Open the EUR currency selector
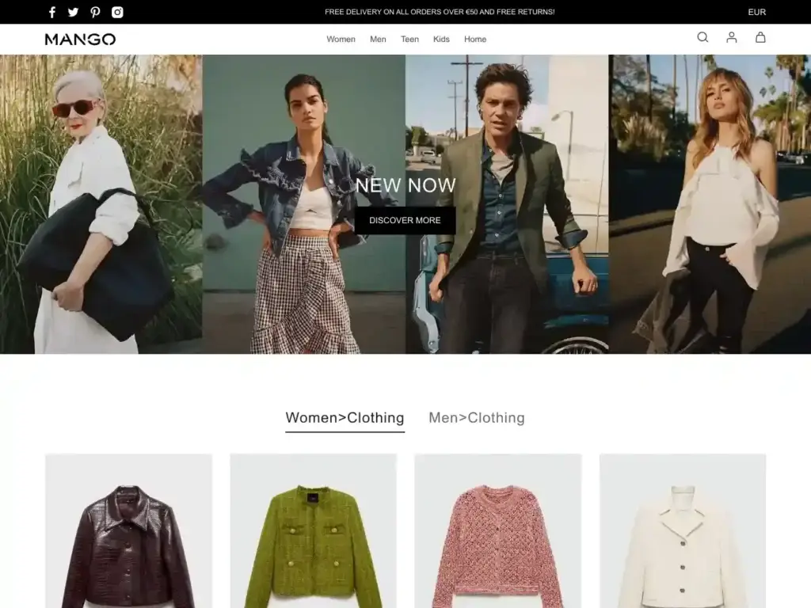The width and height of the screenshot is (811, 608). pyautogui.click(x=756, y=12)
